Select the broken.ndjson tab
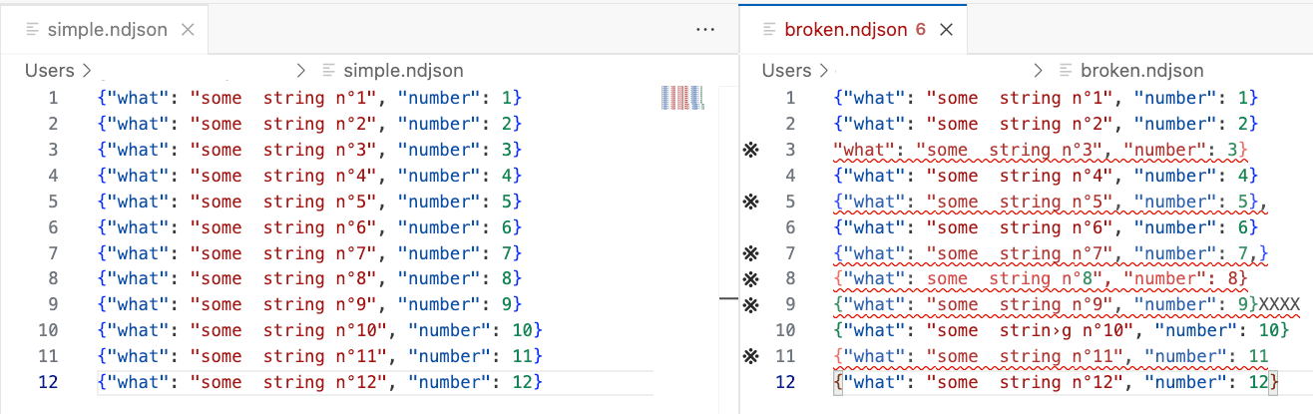Viewport: 1313px width, 414px height. 845,30
